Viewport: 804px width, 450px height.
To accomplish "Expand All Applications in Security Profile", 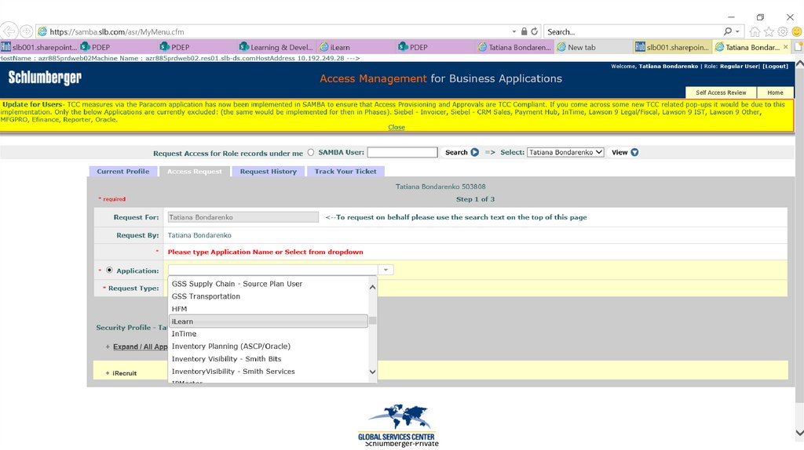I will coord(140,347).
